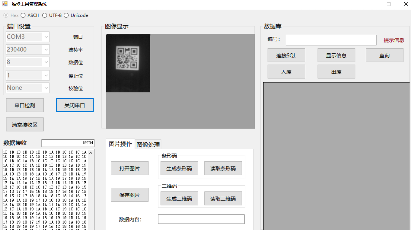Click the 串口检测 button

[25, 105]
